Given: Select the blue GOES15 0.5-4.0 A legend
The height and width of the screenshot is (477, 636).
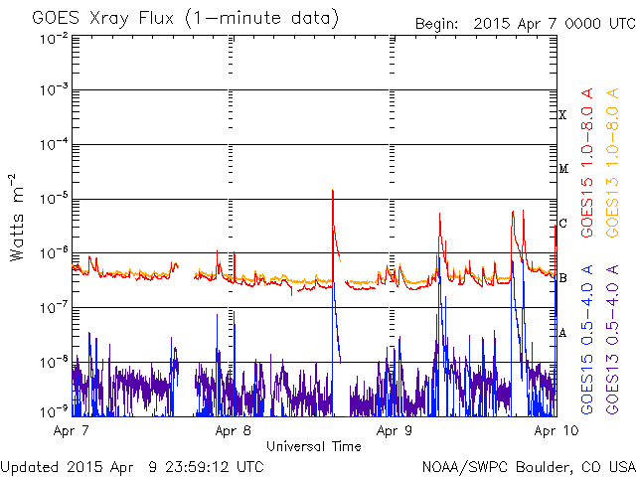Looking at the screenshot, I should pos(587,340).
